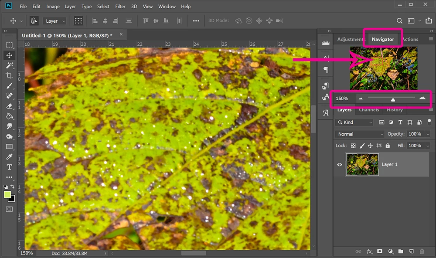Open the Filter menu
The image size is (436, 258).
(x=120, y=7)
